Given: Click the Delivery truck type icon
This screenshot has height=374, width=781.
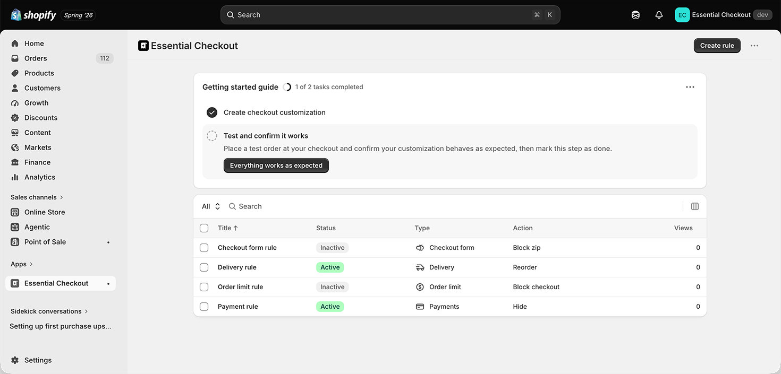Looking at the screenshot, I should (x=420, y=267).
